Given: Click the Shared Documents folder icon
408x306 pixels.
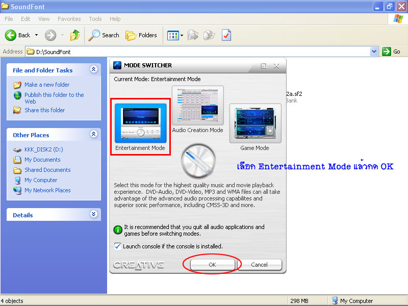Looking at the screenshot, I should coord(17,170).
